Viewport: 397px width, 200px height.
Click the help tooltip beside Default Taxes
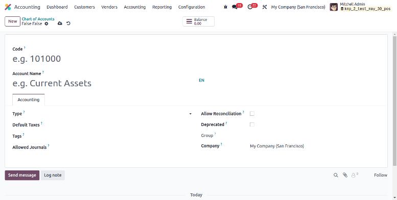point(41,123)
